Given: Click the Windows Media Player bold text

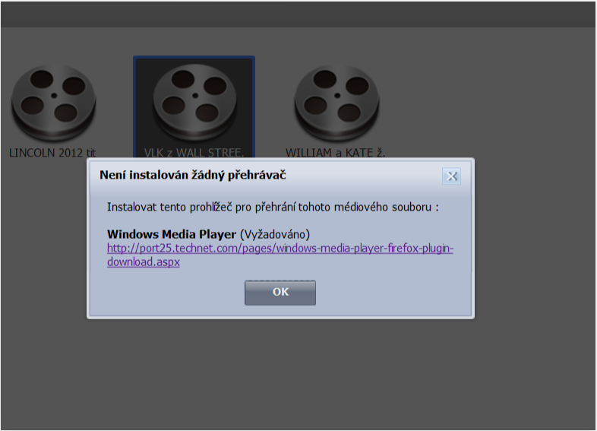Looking at the screenshot, I should coord(172,234).
